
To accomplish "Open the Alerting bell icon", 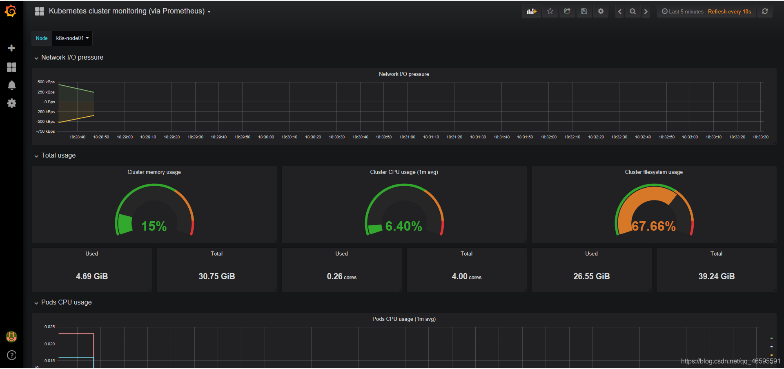I will 11,85.
